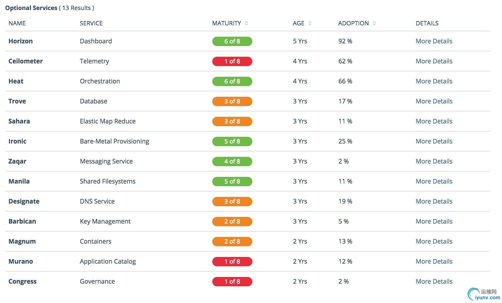Sort table by Age column arrows
Viewport: 502px width, 303px height.
tap(310, 23)
